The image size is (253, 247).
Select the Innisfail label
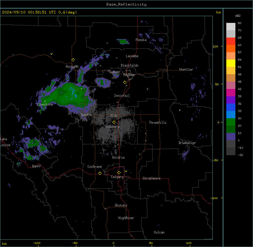click(122, 96)
